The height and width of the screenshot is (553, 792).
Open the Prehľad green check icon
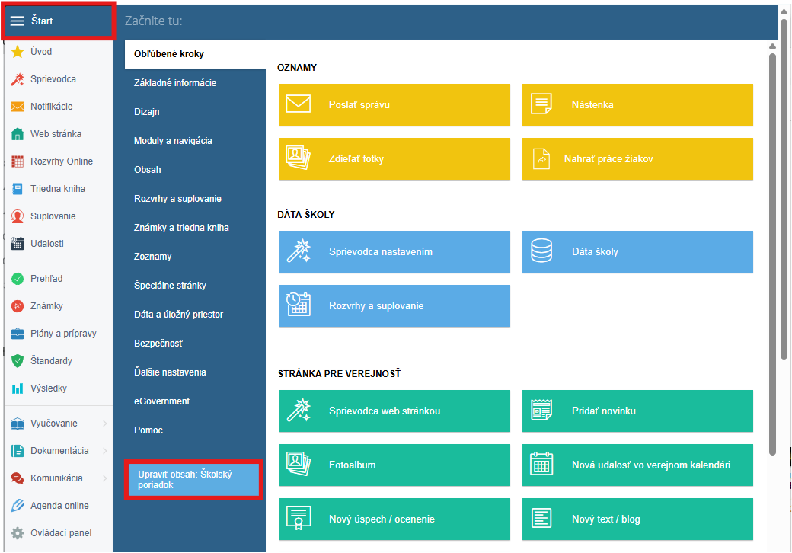pyautogui.click(x=18, y=279)
